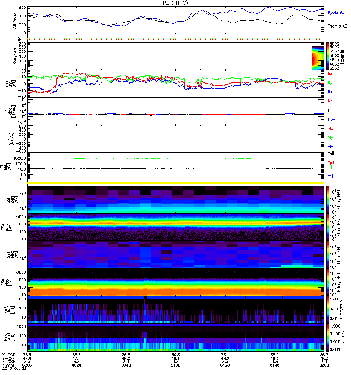
Task: Click the "0120" time tick label
Action: 225,365
